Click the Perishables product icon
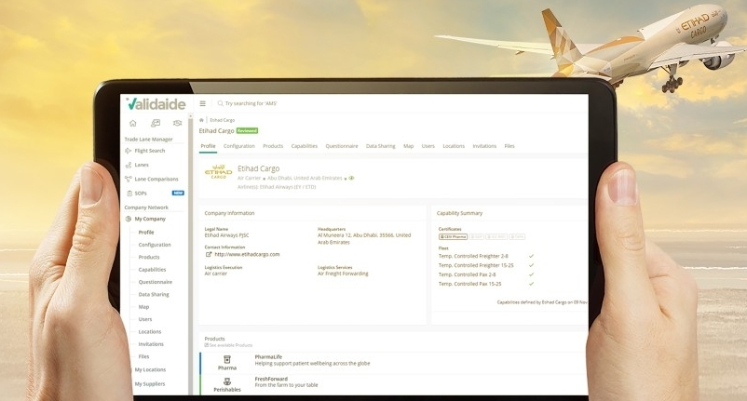This screenshot has height=401, width=747. pos(227,381)
